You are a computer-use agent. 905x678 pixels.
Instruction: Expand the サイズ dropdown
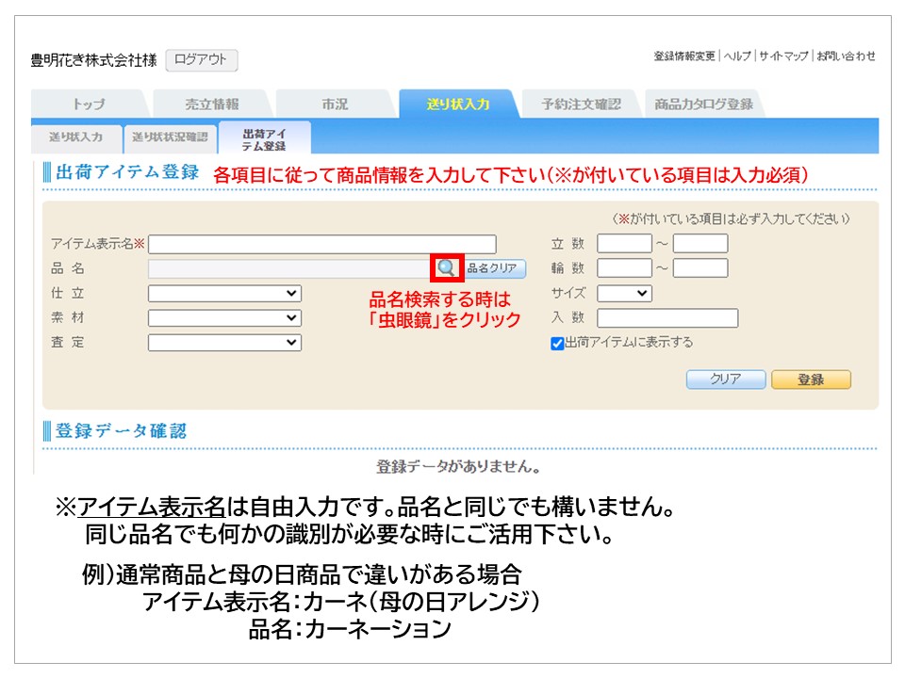click(624, 294)
